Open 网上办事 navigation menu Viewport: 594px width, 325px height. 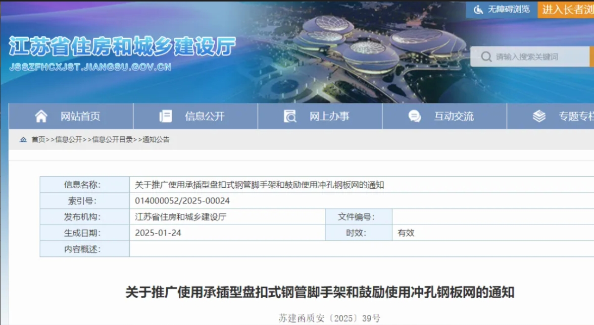point(329,116)
